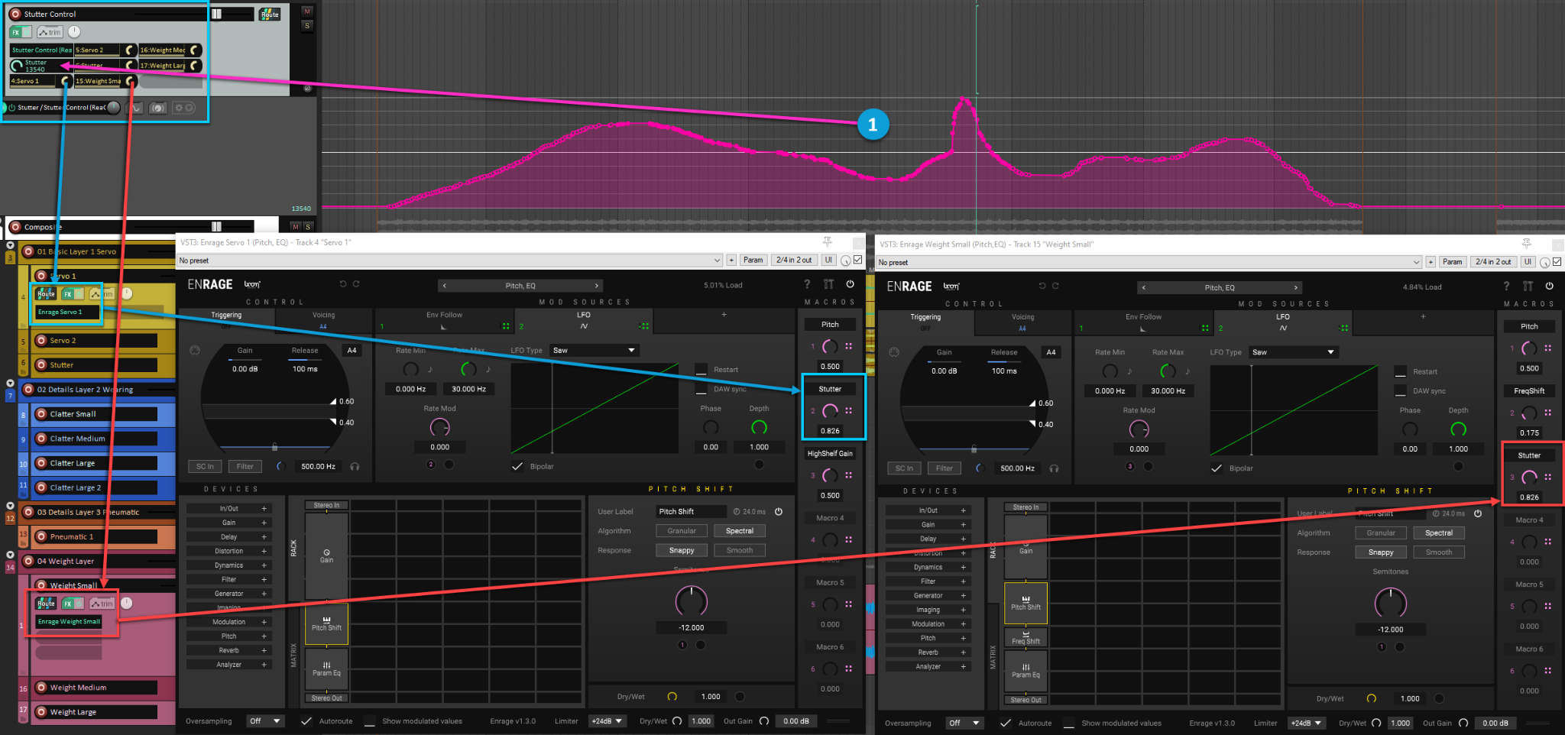Screen dimensions: 1565x735
Task: Click the help question mark in Servo 1 Enrage
Action: (807, 284)
